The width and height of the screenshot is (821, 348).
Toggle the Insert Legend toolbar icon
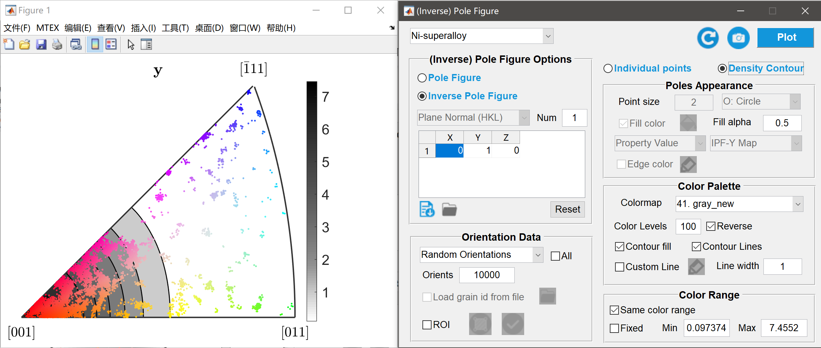[111, 45]
